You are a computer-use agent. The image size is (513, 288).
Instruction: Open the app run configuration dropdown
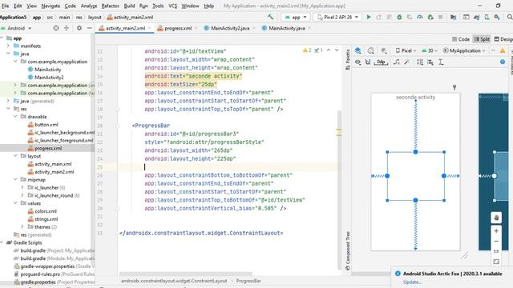click(296, 17)
